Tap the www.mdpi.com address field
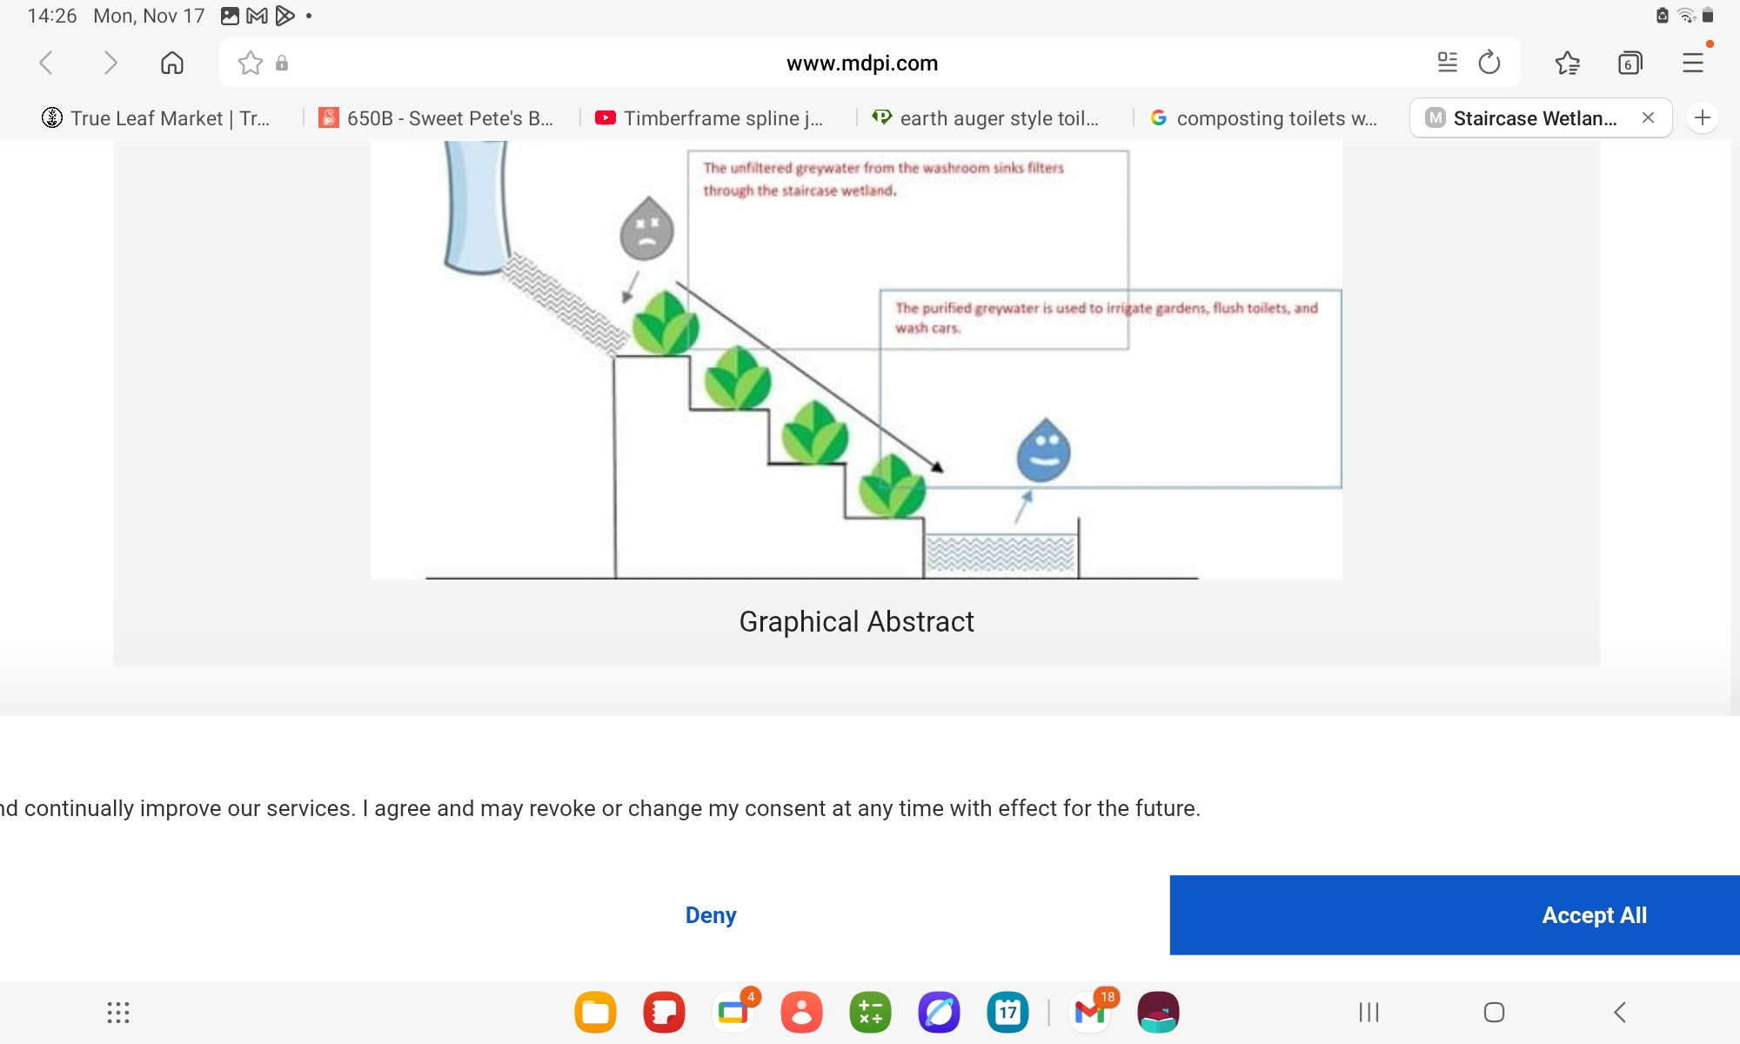 [861, 63]
